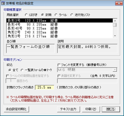Select 一覧表フォームの★マーク radio button
The image size is (124, 116).
click(22, 70)
